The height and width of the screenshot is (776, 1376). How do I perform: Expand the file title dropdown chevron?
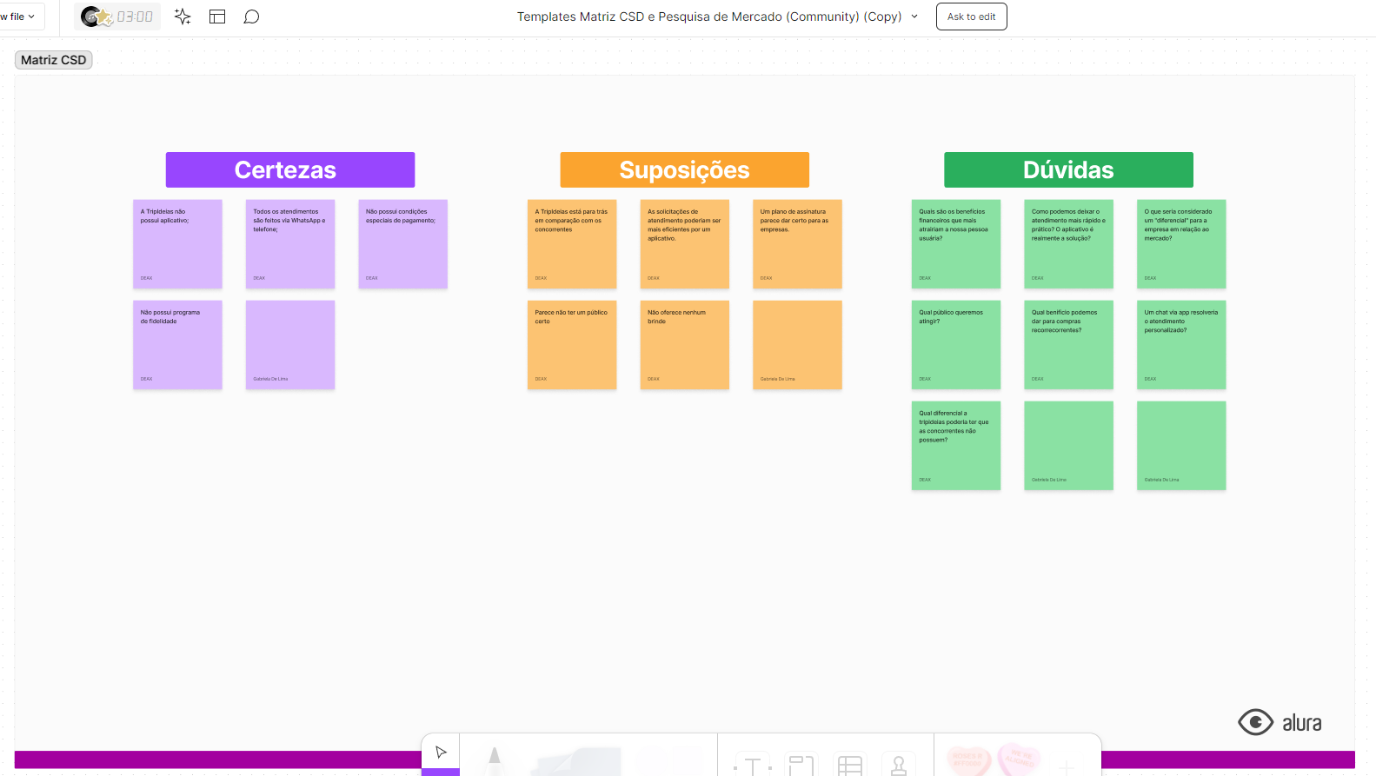point(914,17)
